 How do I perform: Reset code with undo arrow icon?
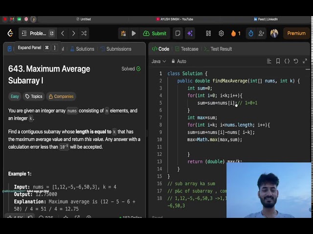(296, 61)
